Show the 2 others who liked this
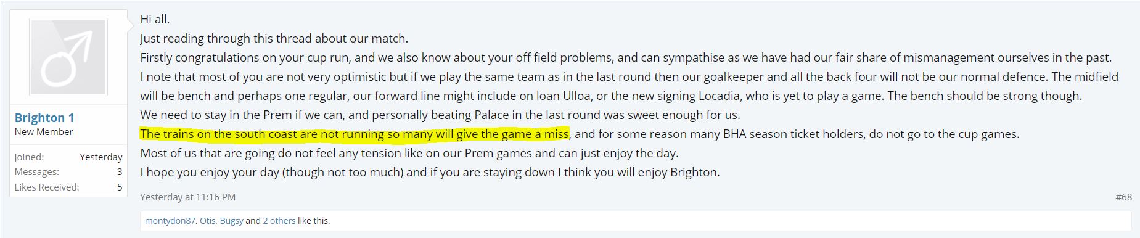Viewport: 1140px width, 238px height. (x=279, y=221)
